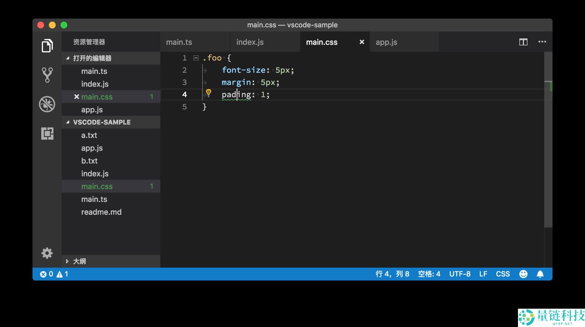
Task: Click the 行 4, 列 8 cursor position
Action: tap(392, 274)
